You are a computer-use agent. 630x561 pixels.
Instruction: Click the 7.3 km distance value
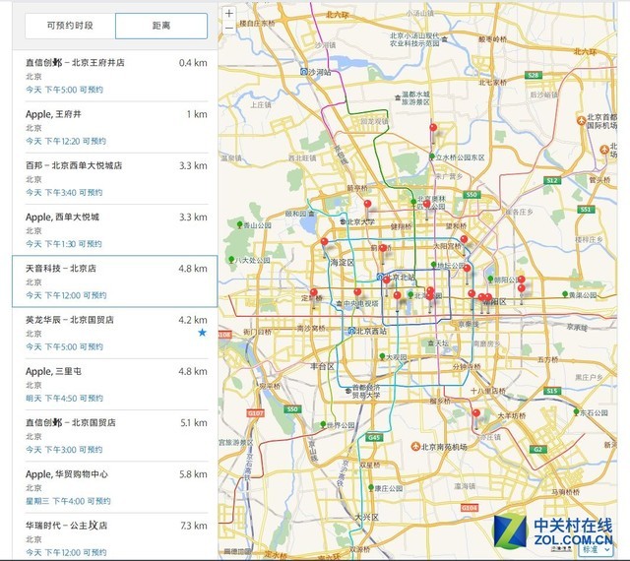point(194,526)
